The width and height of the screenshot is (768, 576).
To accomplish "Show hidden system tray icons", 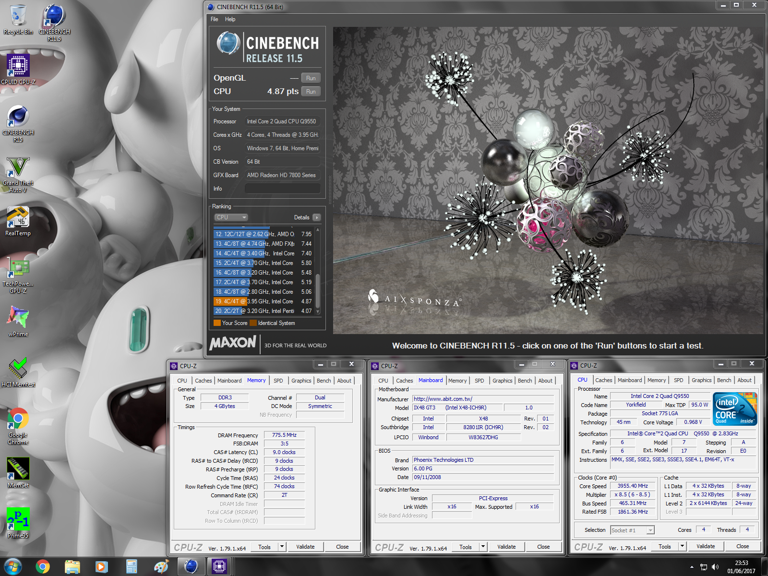I will tap(692, 567).
